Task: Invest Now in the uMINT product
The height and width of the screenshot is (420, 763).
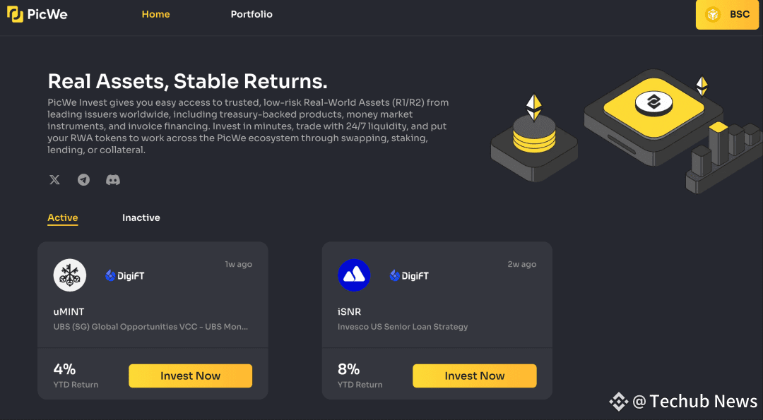Action: pyautogui.click(x=190, y=376)
